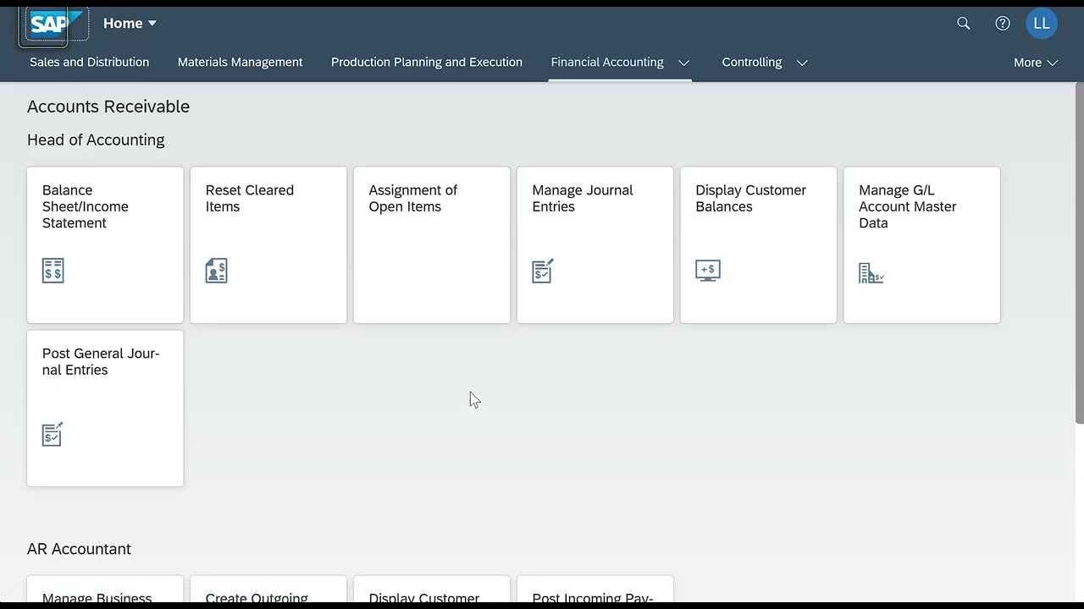
Task: Click the Display Customer Balances tile icon
Action: click(x=707, y=271)
